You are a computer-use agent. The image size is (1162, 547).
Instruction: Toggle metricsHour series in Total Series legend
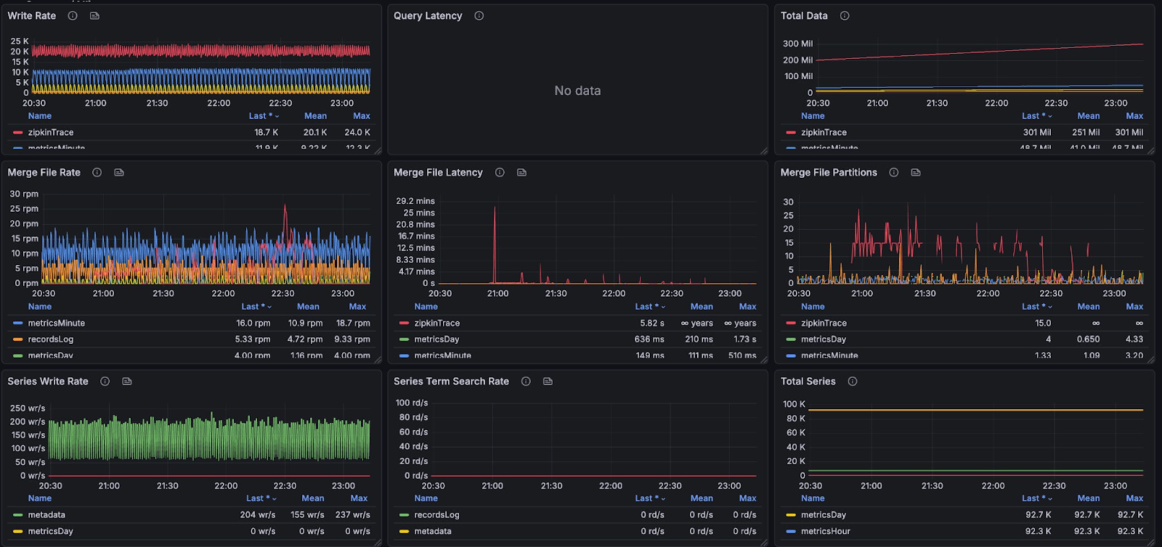pyautogui.click(x=825, y=531)
